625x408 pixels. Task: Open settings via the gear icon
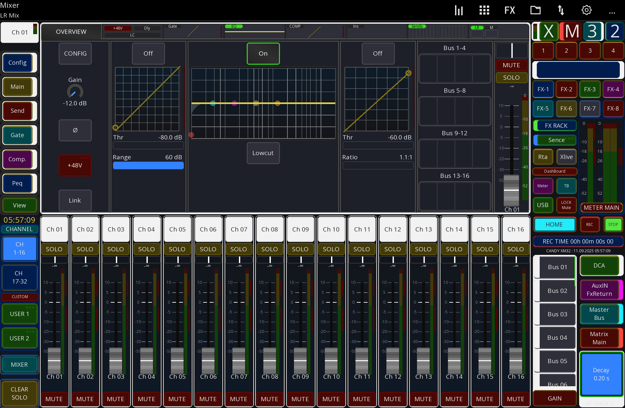587,10
